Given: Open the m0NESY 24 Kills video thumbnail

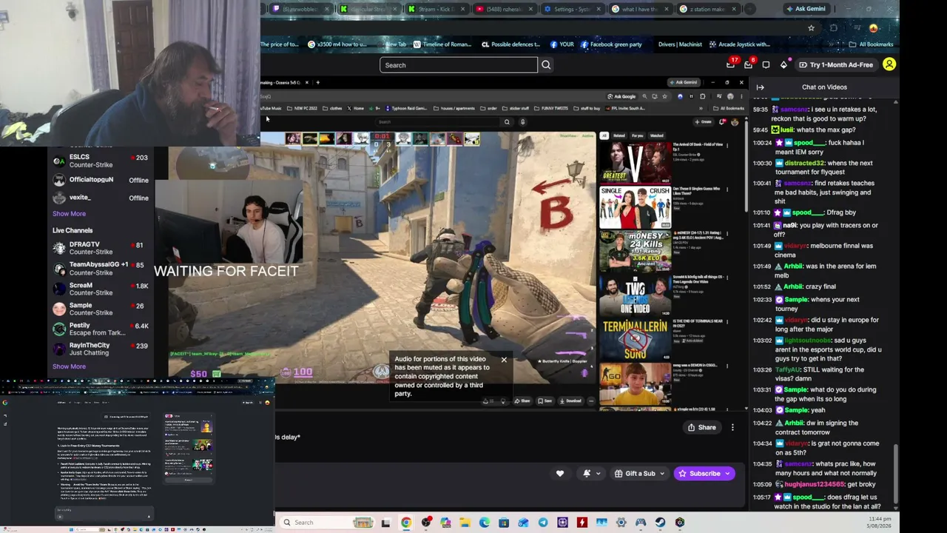Looking at the screenshot, I should (x=635, y=252).
